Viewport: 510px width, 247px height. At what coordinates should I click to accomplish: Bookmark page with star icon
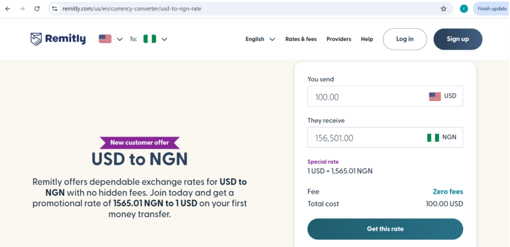click(443, 9)
